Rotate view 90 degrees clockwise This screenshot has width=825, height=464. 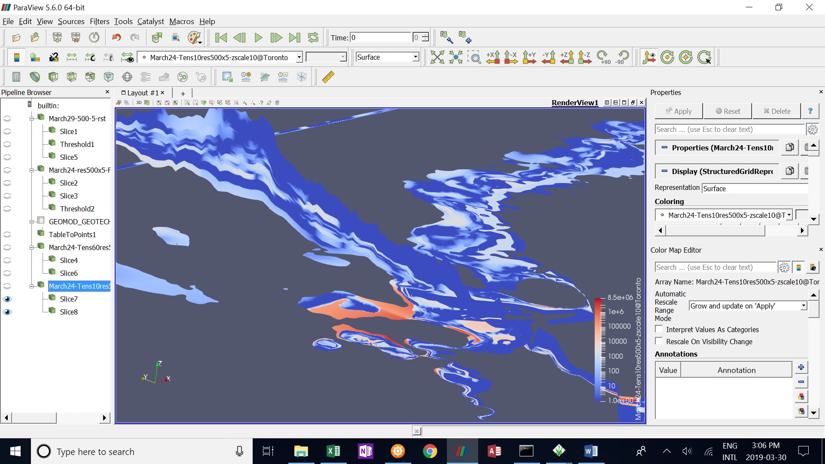[x=604, y=57]
